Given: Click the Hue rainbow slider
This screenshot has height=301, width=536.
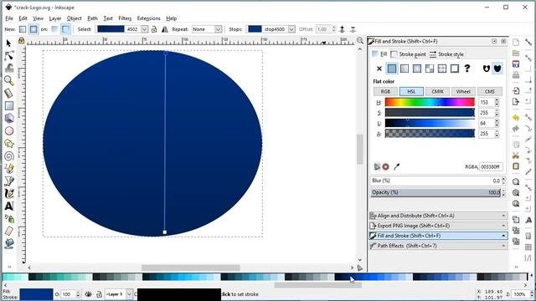Looking at the screenshot, I should click(430, 102).
